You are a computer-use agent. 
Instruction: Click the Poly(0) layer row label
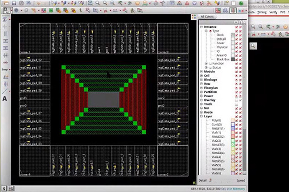click(x=216, y=121)
